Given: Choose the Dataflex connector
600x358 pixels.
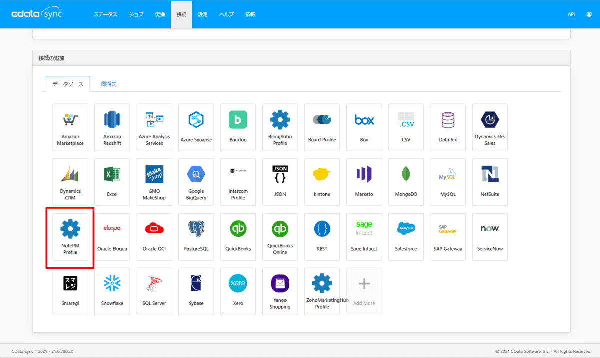Looking at the screenshot, I should (448, 127).
